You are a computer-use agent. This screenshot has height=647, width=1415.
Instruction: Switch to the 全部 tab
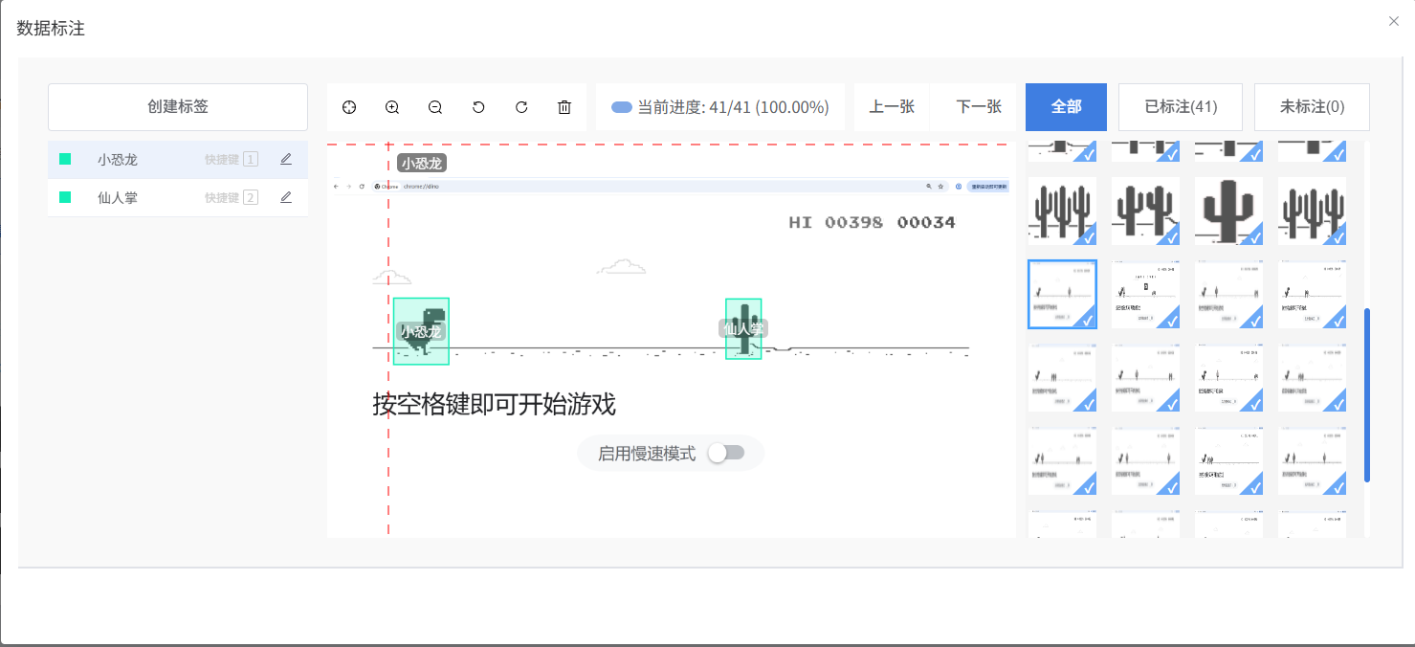point(1066,107)
